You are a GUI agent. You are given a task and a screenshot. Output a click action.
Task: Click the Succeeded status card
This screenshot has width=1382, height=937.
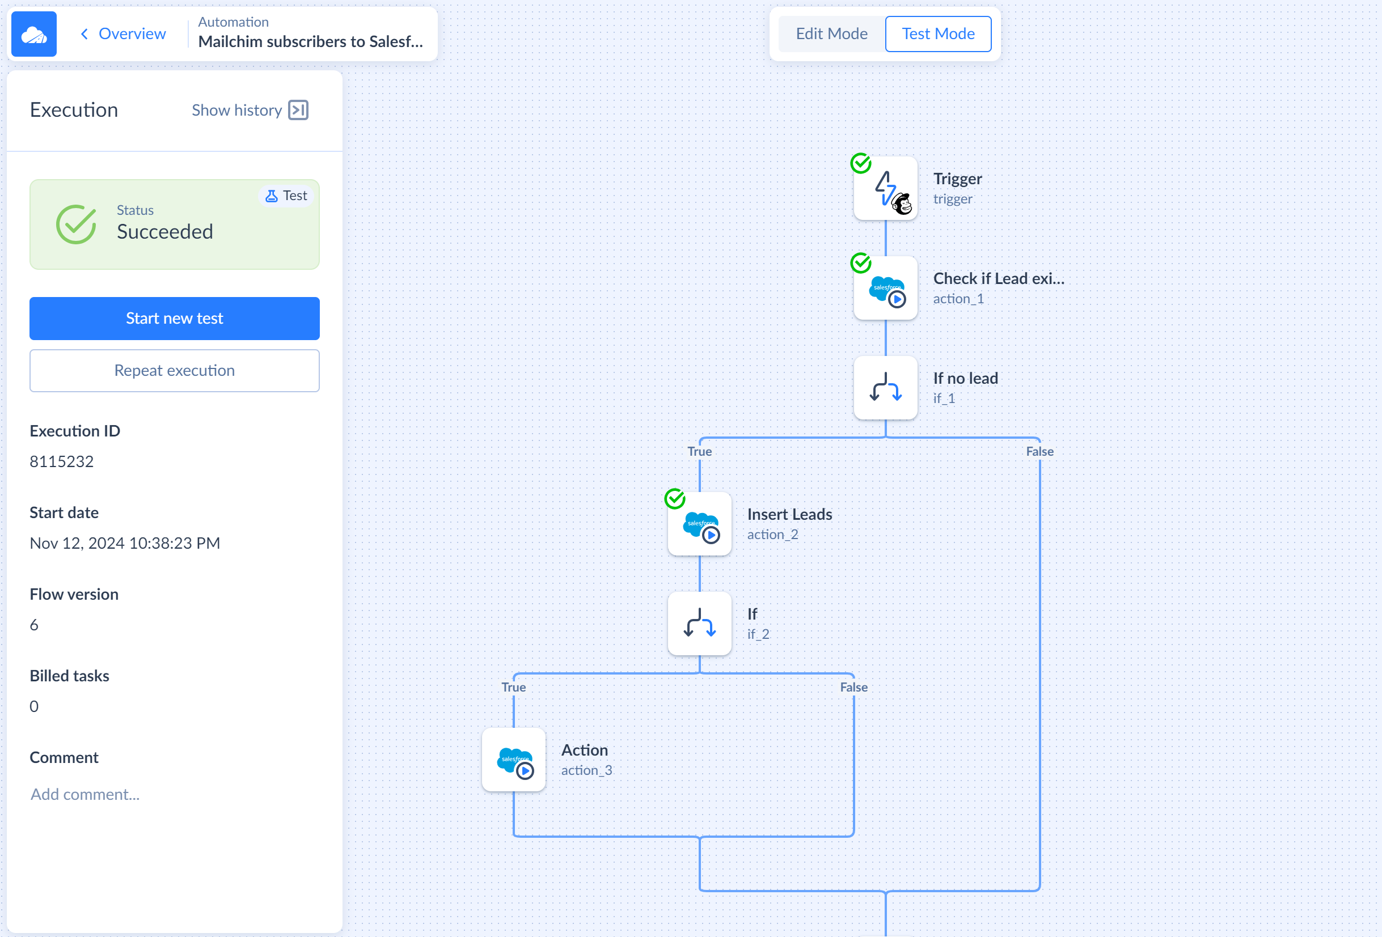tap(174, 224)
